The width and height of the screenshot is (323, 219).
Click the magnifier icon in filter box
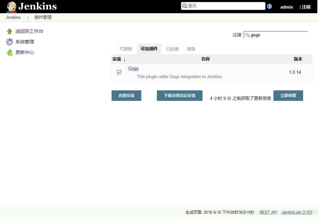click(248, 35)
